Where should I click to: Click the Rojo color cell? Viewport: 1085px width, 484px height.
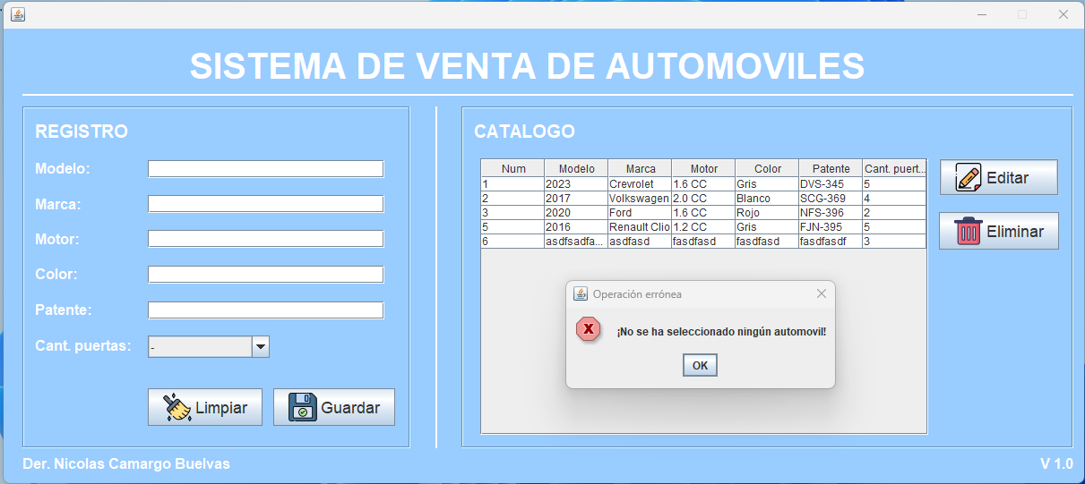(x=768, y=213)
